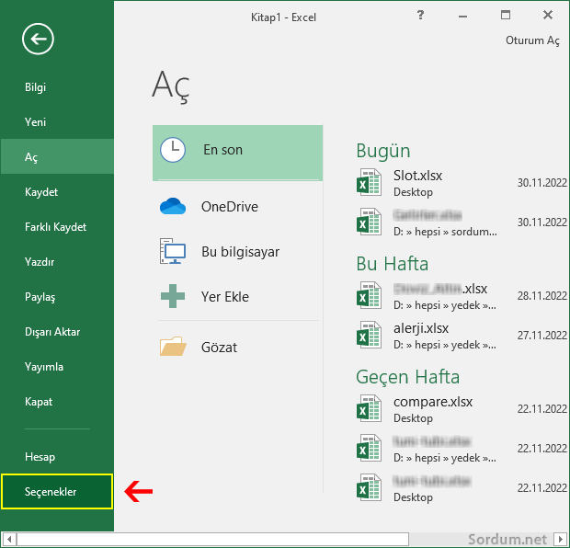Click Yer Ekle to add a place
This screenshot has width=570, height=548.
(238, 297)
